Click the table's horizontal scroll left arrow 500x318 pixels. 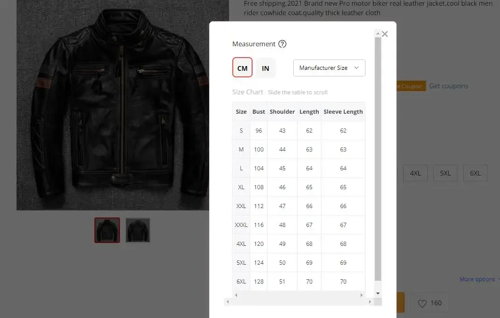[x=236, y=295]
